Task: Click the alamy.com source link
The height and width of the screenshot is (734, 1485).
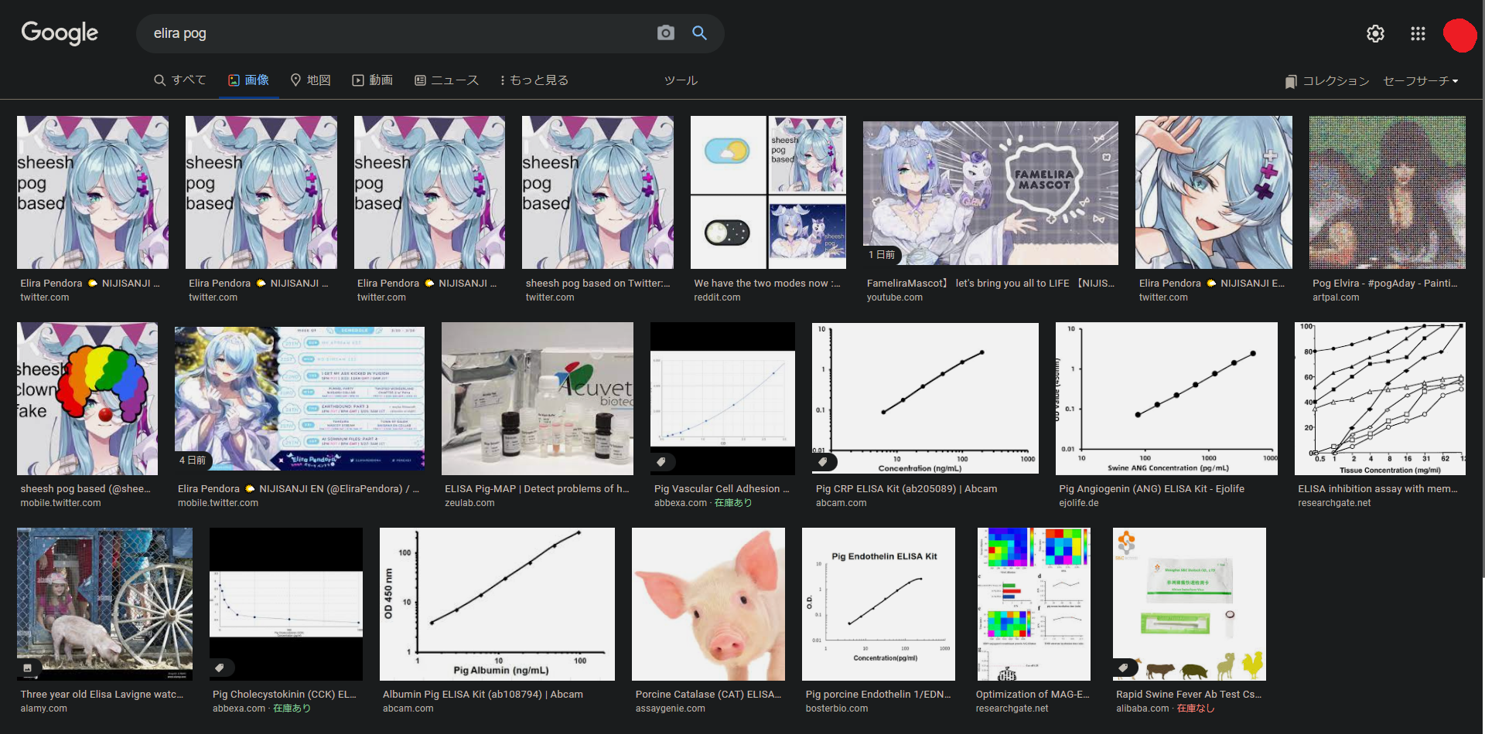Action: (x=44, y=709)
